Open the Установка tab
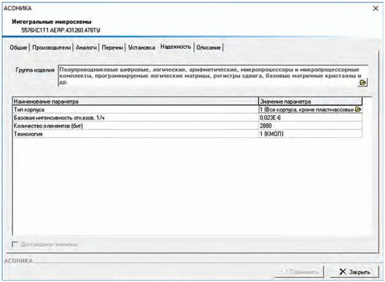 coord(141,47)
